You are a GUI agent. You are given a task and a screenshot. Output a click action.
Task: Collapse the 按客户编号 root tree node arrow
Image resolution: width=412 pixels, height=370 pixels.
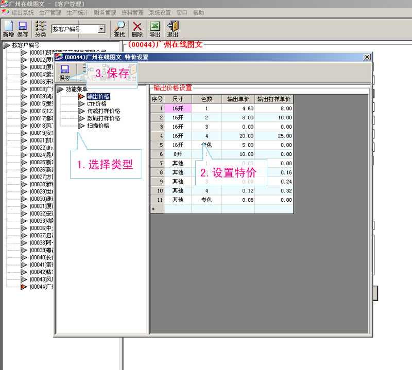click(x=6, y=45)
